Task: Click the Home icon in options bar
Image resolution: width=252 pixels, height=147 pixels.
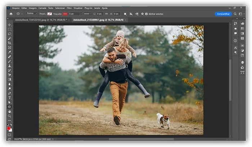Action: (11, 14)
